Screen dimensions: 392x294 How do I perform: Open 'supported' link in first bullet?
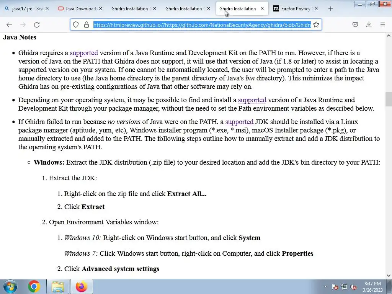coord(84,53)
